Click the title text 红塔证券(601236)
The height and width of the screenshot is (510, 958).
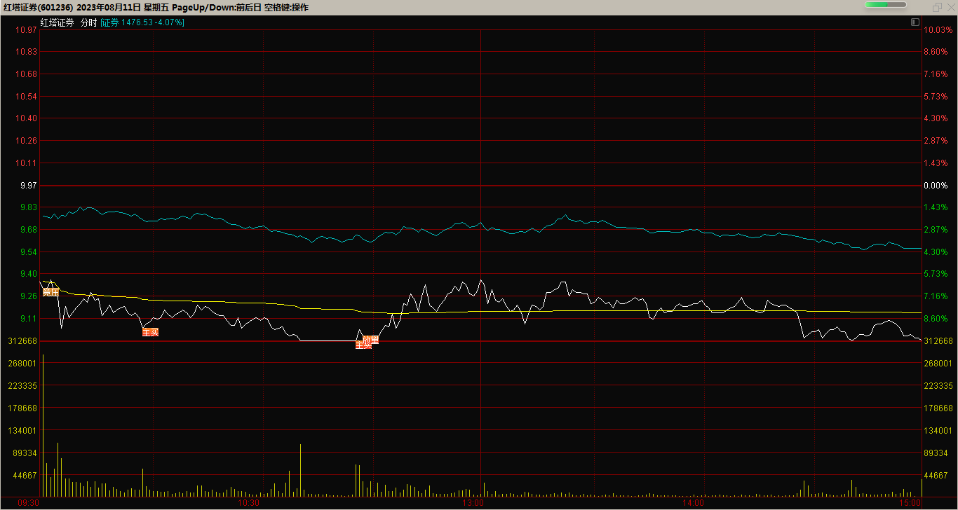click(37, 7)
